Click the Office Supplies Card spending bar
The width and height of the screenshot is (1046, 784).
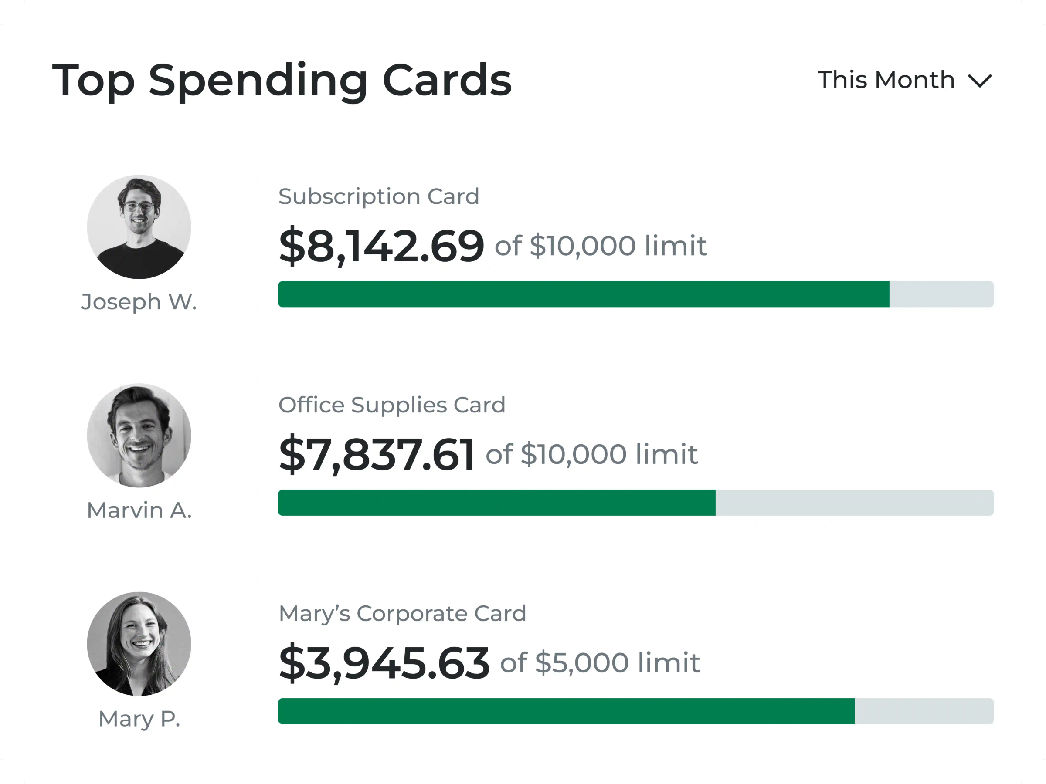tap(636, 504)
